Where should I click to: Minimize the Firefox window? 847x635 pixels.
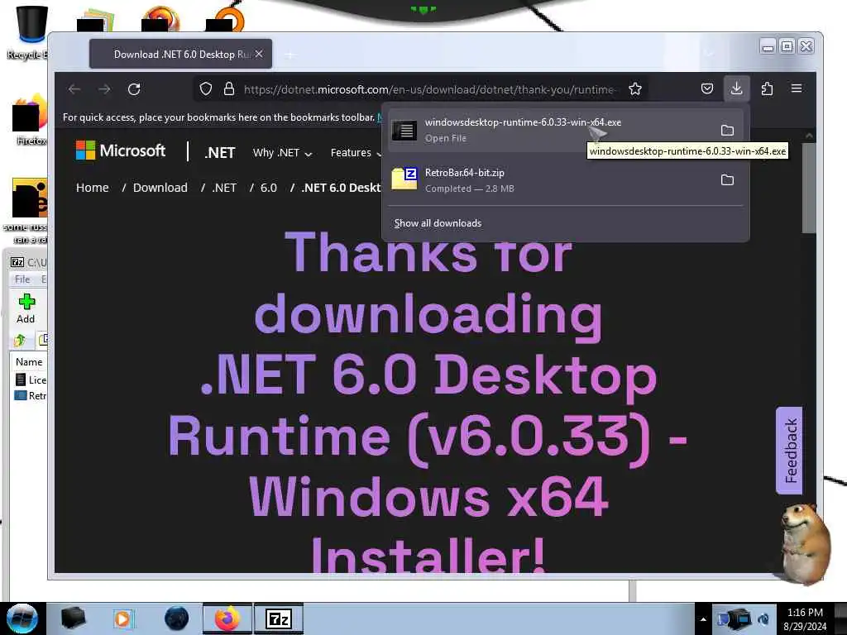point(768,46)
